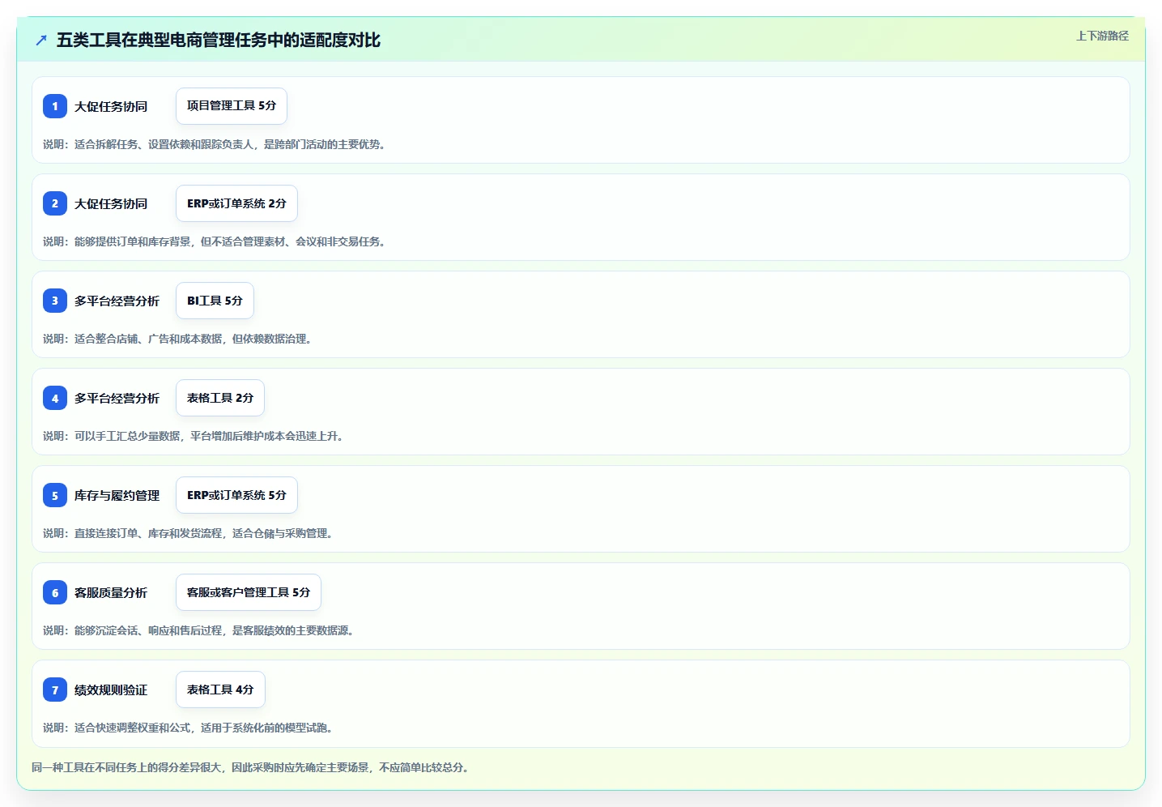Screen dimensions: 1162x807
Task: Select the number 2 badge
Action: [x=55, y=203]
